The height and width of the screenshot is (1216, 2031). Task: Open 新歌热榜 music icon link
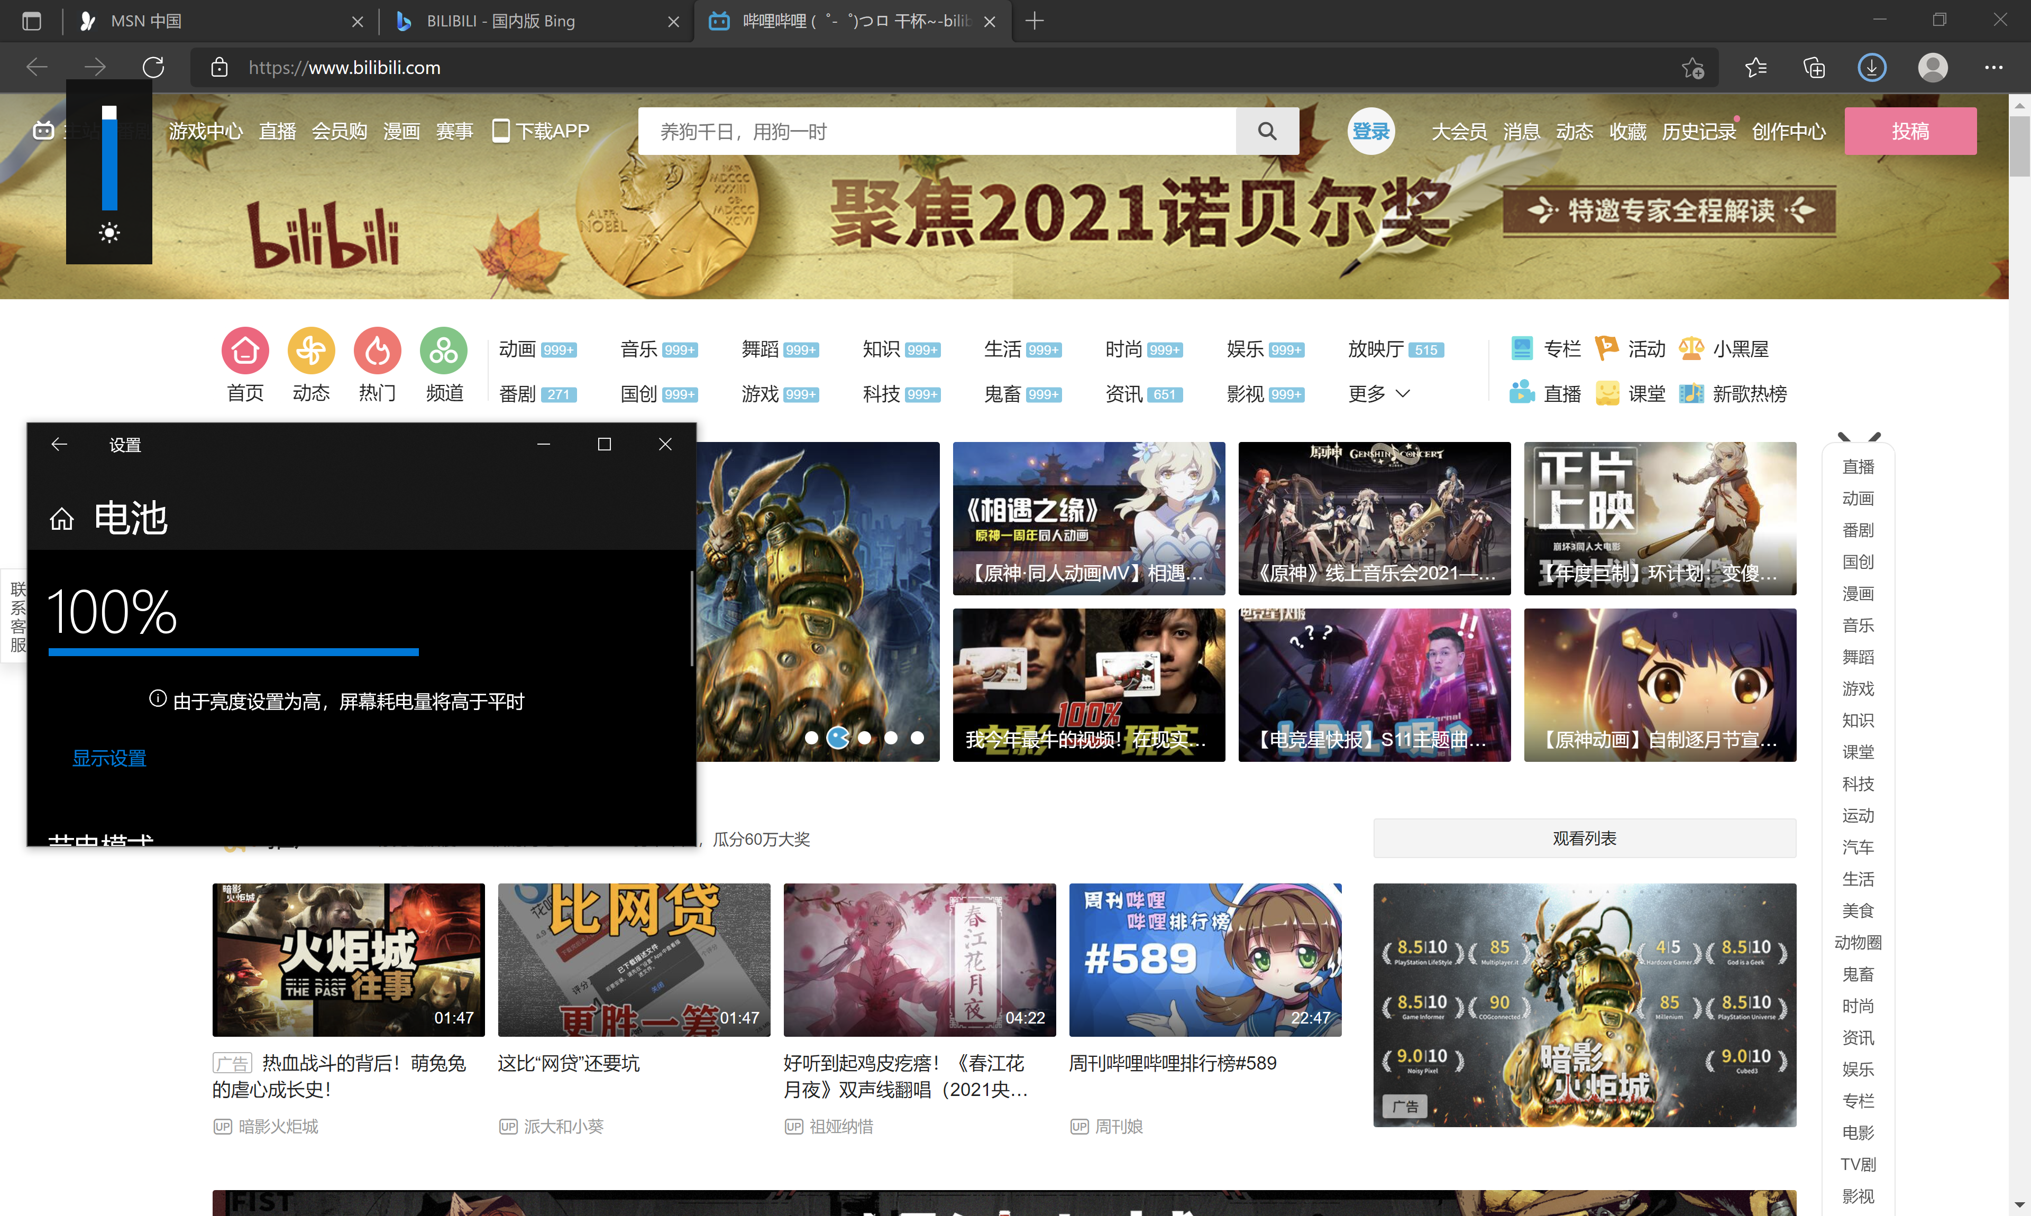click(1733, 393)
